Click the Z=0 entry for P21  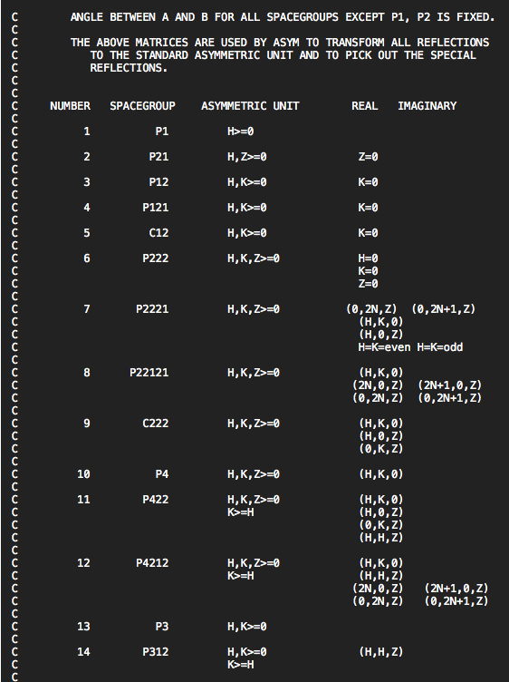(x=368, y=157)
